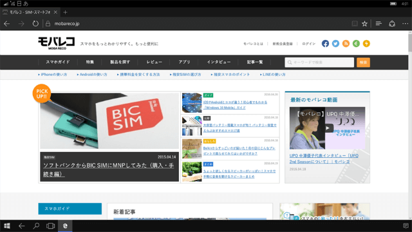The width and height of the screenshot is (412, 232).
Task: Open the Belkin gift article thumbnail
Action: tap(192, 149)
